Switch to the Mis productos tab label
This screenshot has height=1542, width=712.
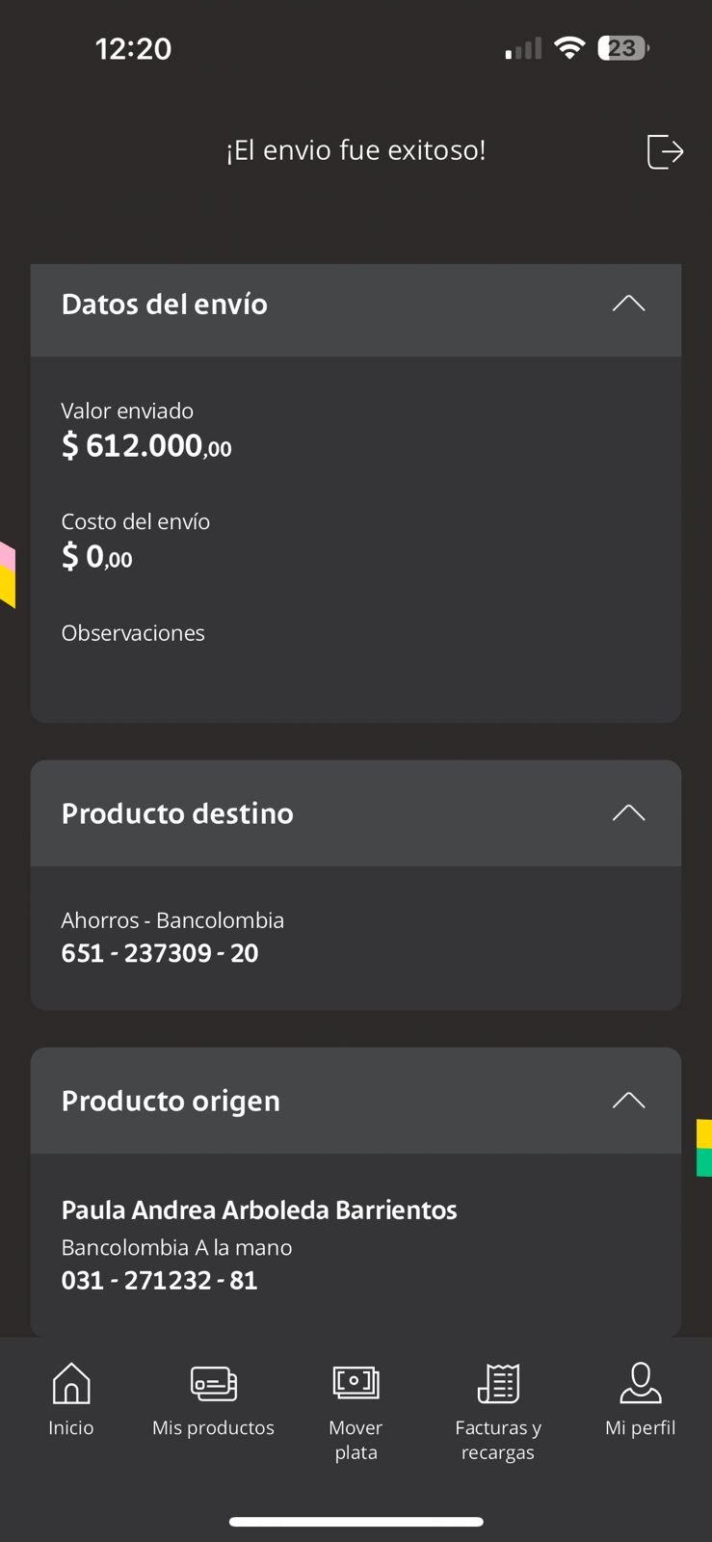point(213,1428)
